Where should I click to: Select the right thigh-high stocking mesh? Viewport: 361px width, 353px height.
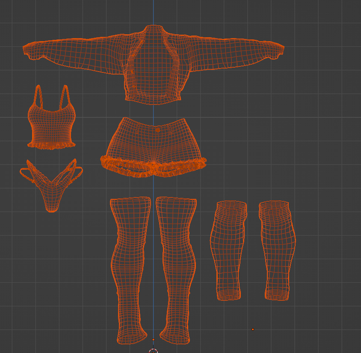(x=177, y=270)
